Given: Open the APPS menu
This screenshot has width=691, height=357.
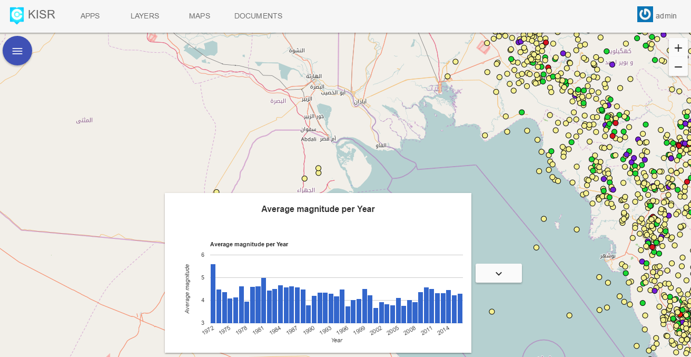Looking at the screenshot, I should [90, 16].
